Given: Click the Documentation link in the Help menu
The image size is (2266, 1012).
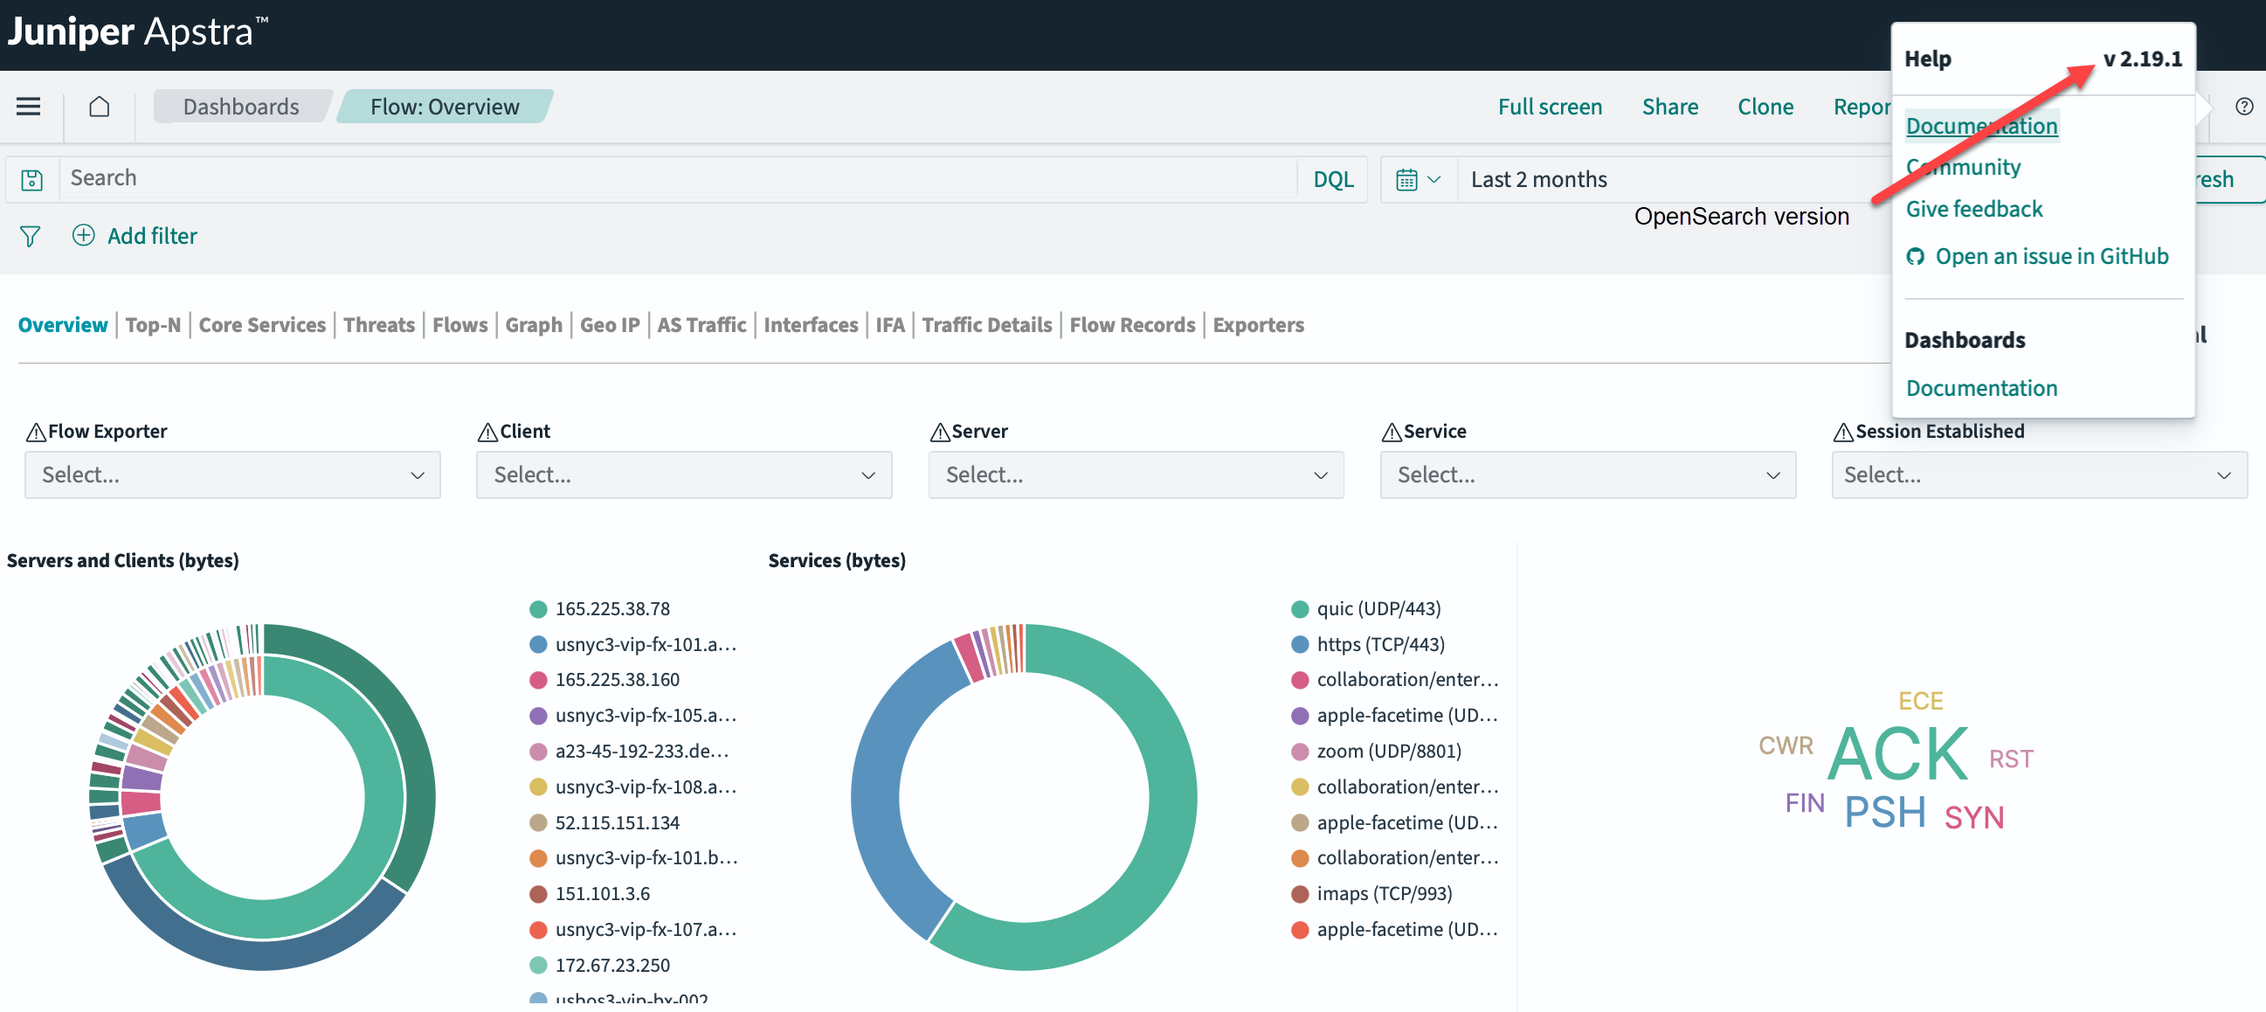Looking at the screenshot, I should click(1982, 125).
